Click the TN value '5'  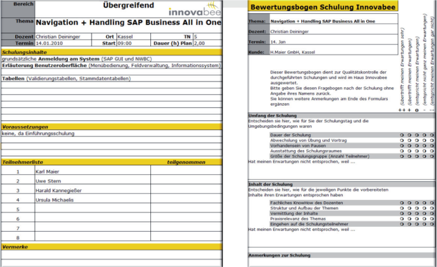(208, 37)
